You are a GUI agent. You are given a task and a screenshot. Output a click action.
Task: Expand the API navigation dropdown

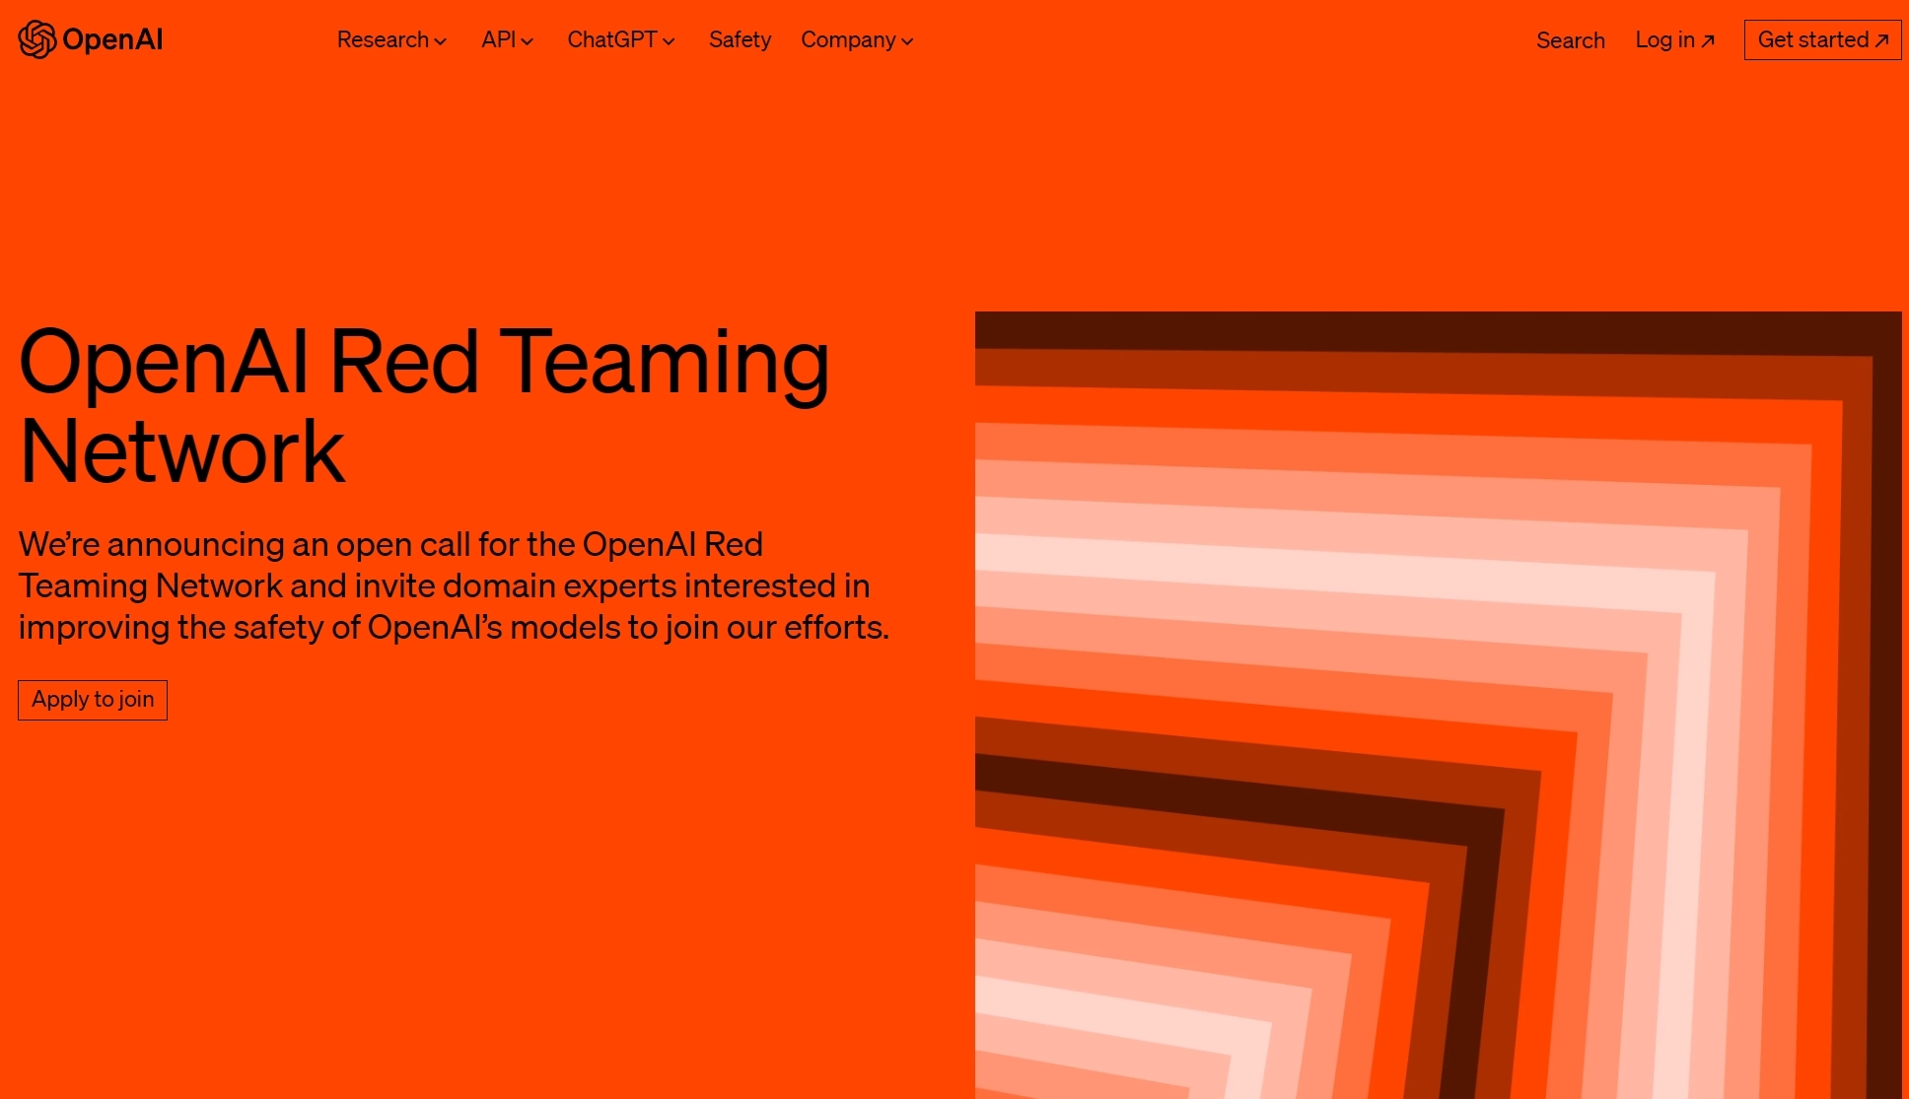509,39
